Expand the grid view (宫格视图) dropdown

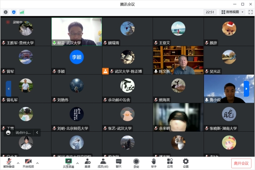tap(232, 12)
